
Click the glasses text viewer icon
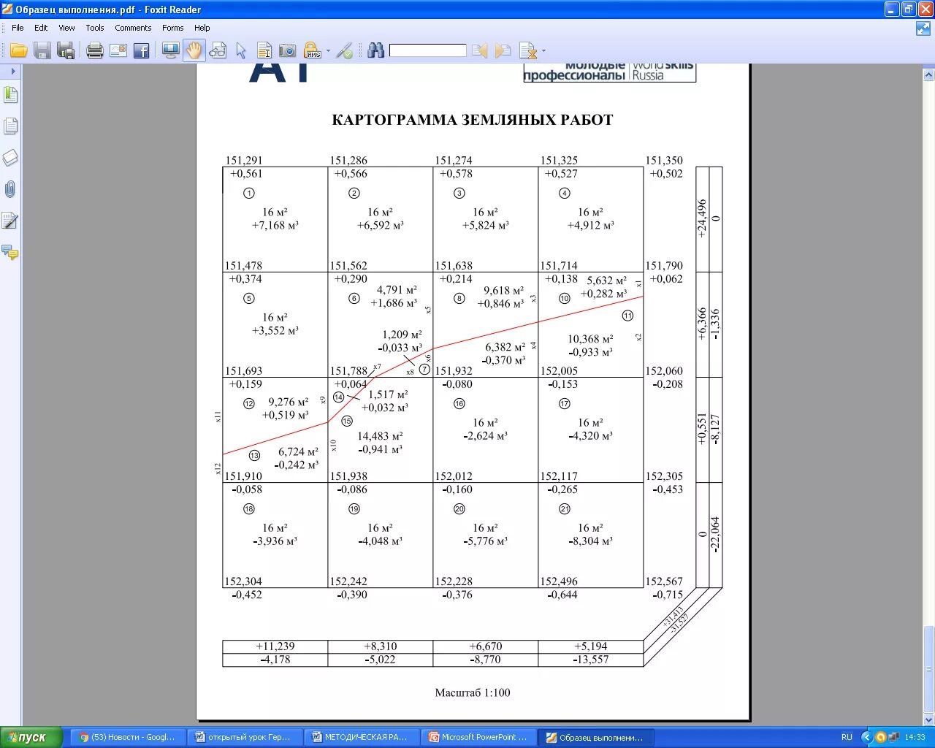(x=218, y=50)
